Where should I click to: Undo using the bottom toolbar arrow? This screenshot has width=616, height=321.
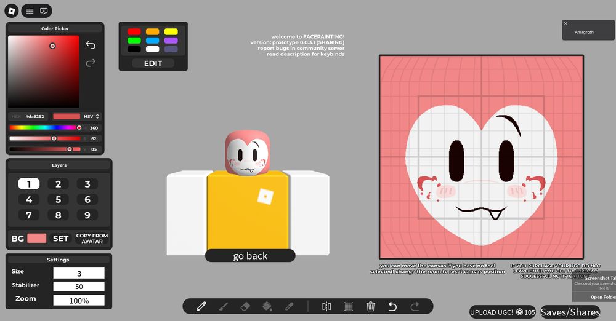coord(392,306)
